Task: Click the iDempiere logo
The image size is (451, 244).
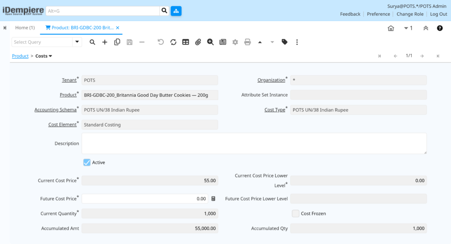Action: (x=23, y=11)
